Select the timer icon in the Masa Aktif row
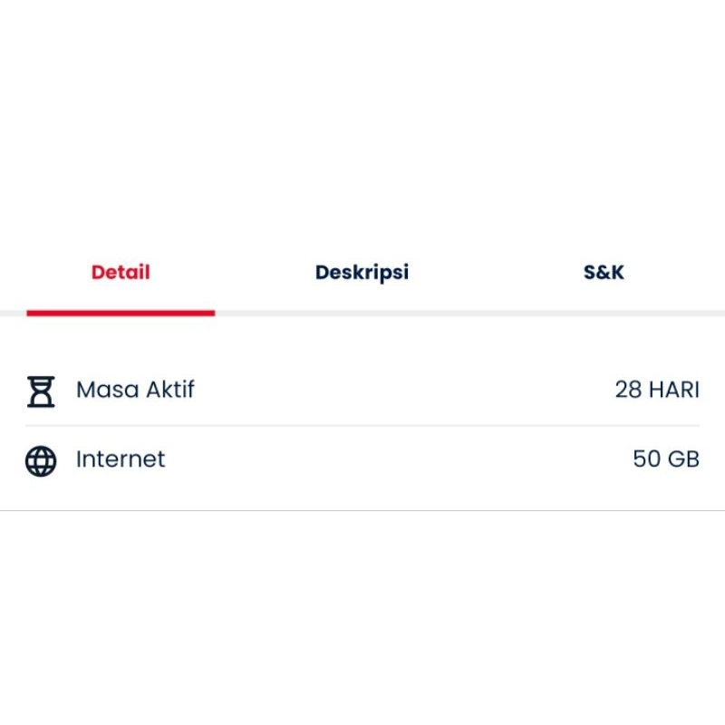Screen dimensions: 725x725 [x=41, y=389]
